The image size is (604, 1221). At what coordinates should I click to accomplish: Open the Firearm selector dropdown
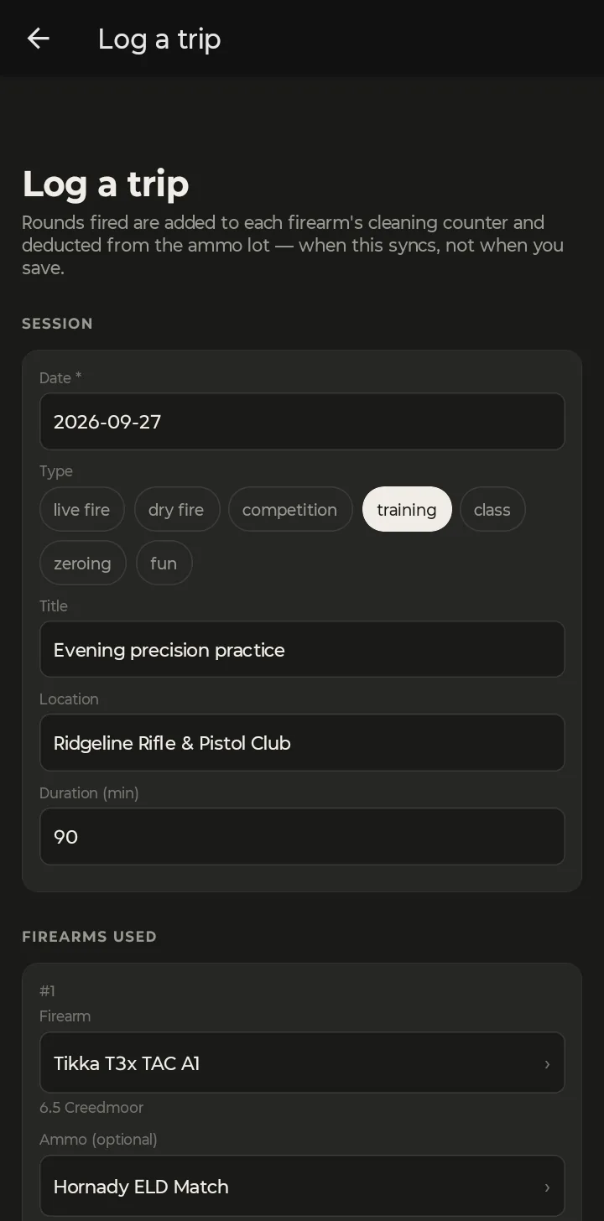click(x=302, y=1063)
